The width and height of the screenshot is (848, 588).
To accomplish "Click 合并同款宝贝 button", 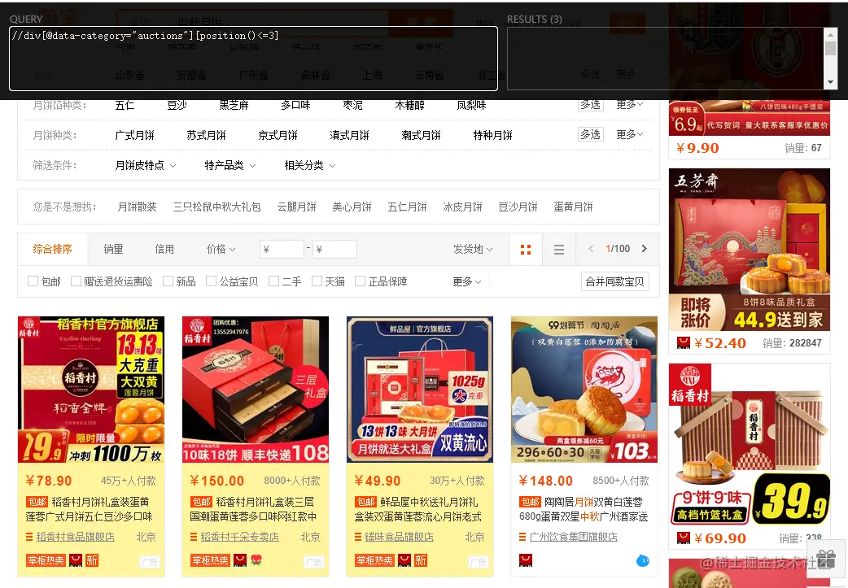I will tap(615, 281).
